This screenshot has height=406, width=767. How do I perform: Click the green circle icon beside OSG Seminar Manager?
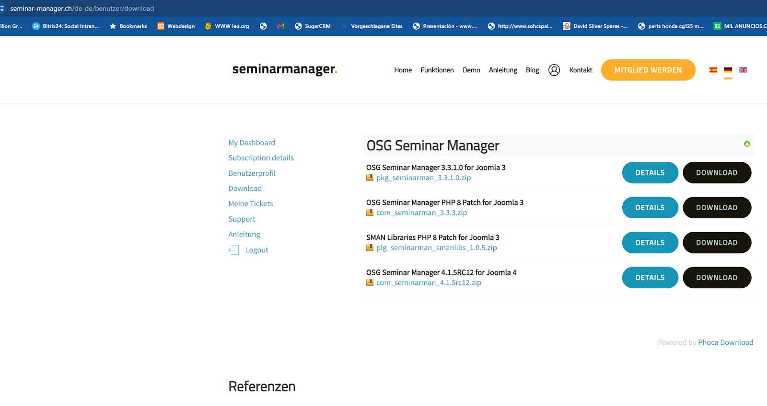pos(747,144)
